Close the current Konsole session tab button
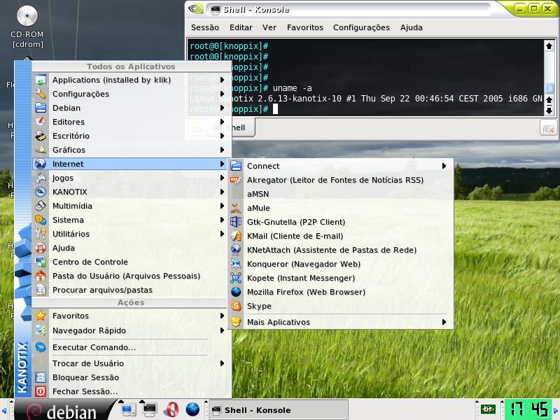The image size is (560, 420). (548, 128)
